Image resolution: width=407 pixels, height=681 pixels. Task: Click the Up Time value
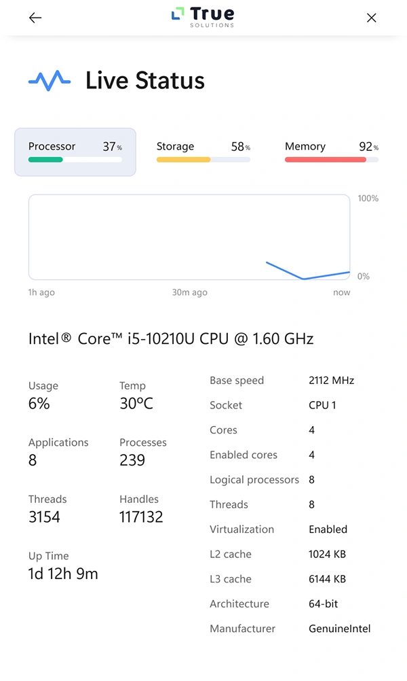click(63, 574)
